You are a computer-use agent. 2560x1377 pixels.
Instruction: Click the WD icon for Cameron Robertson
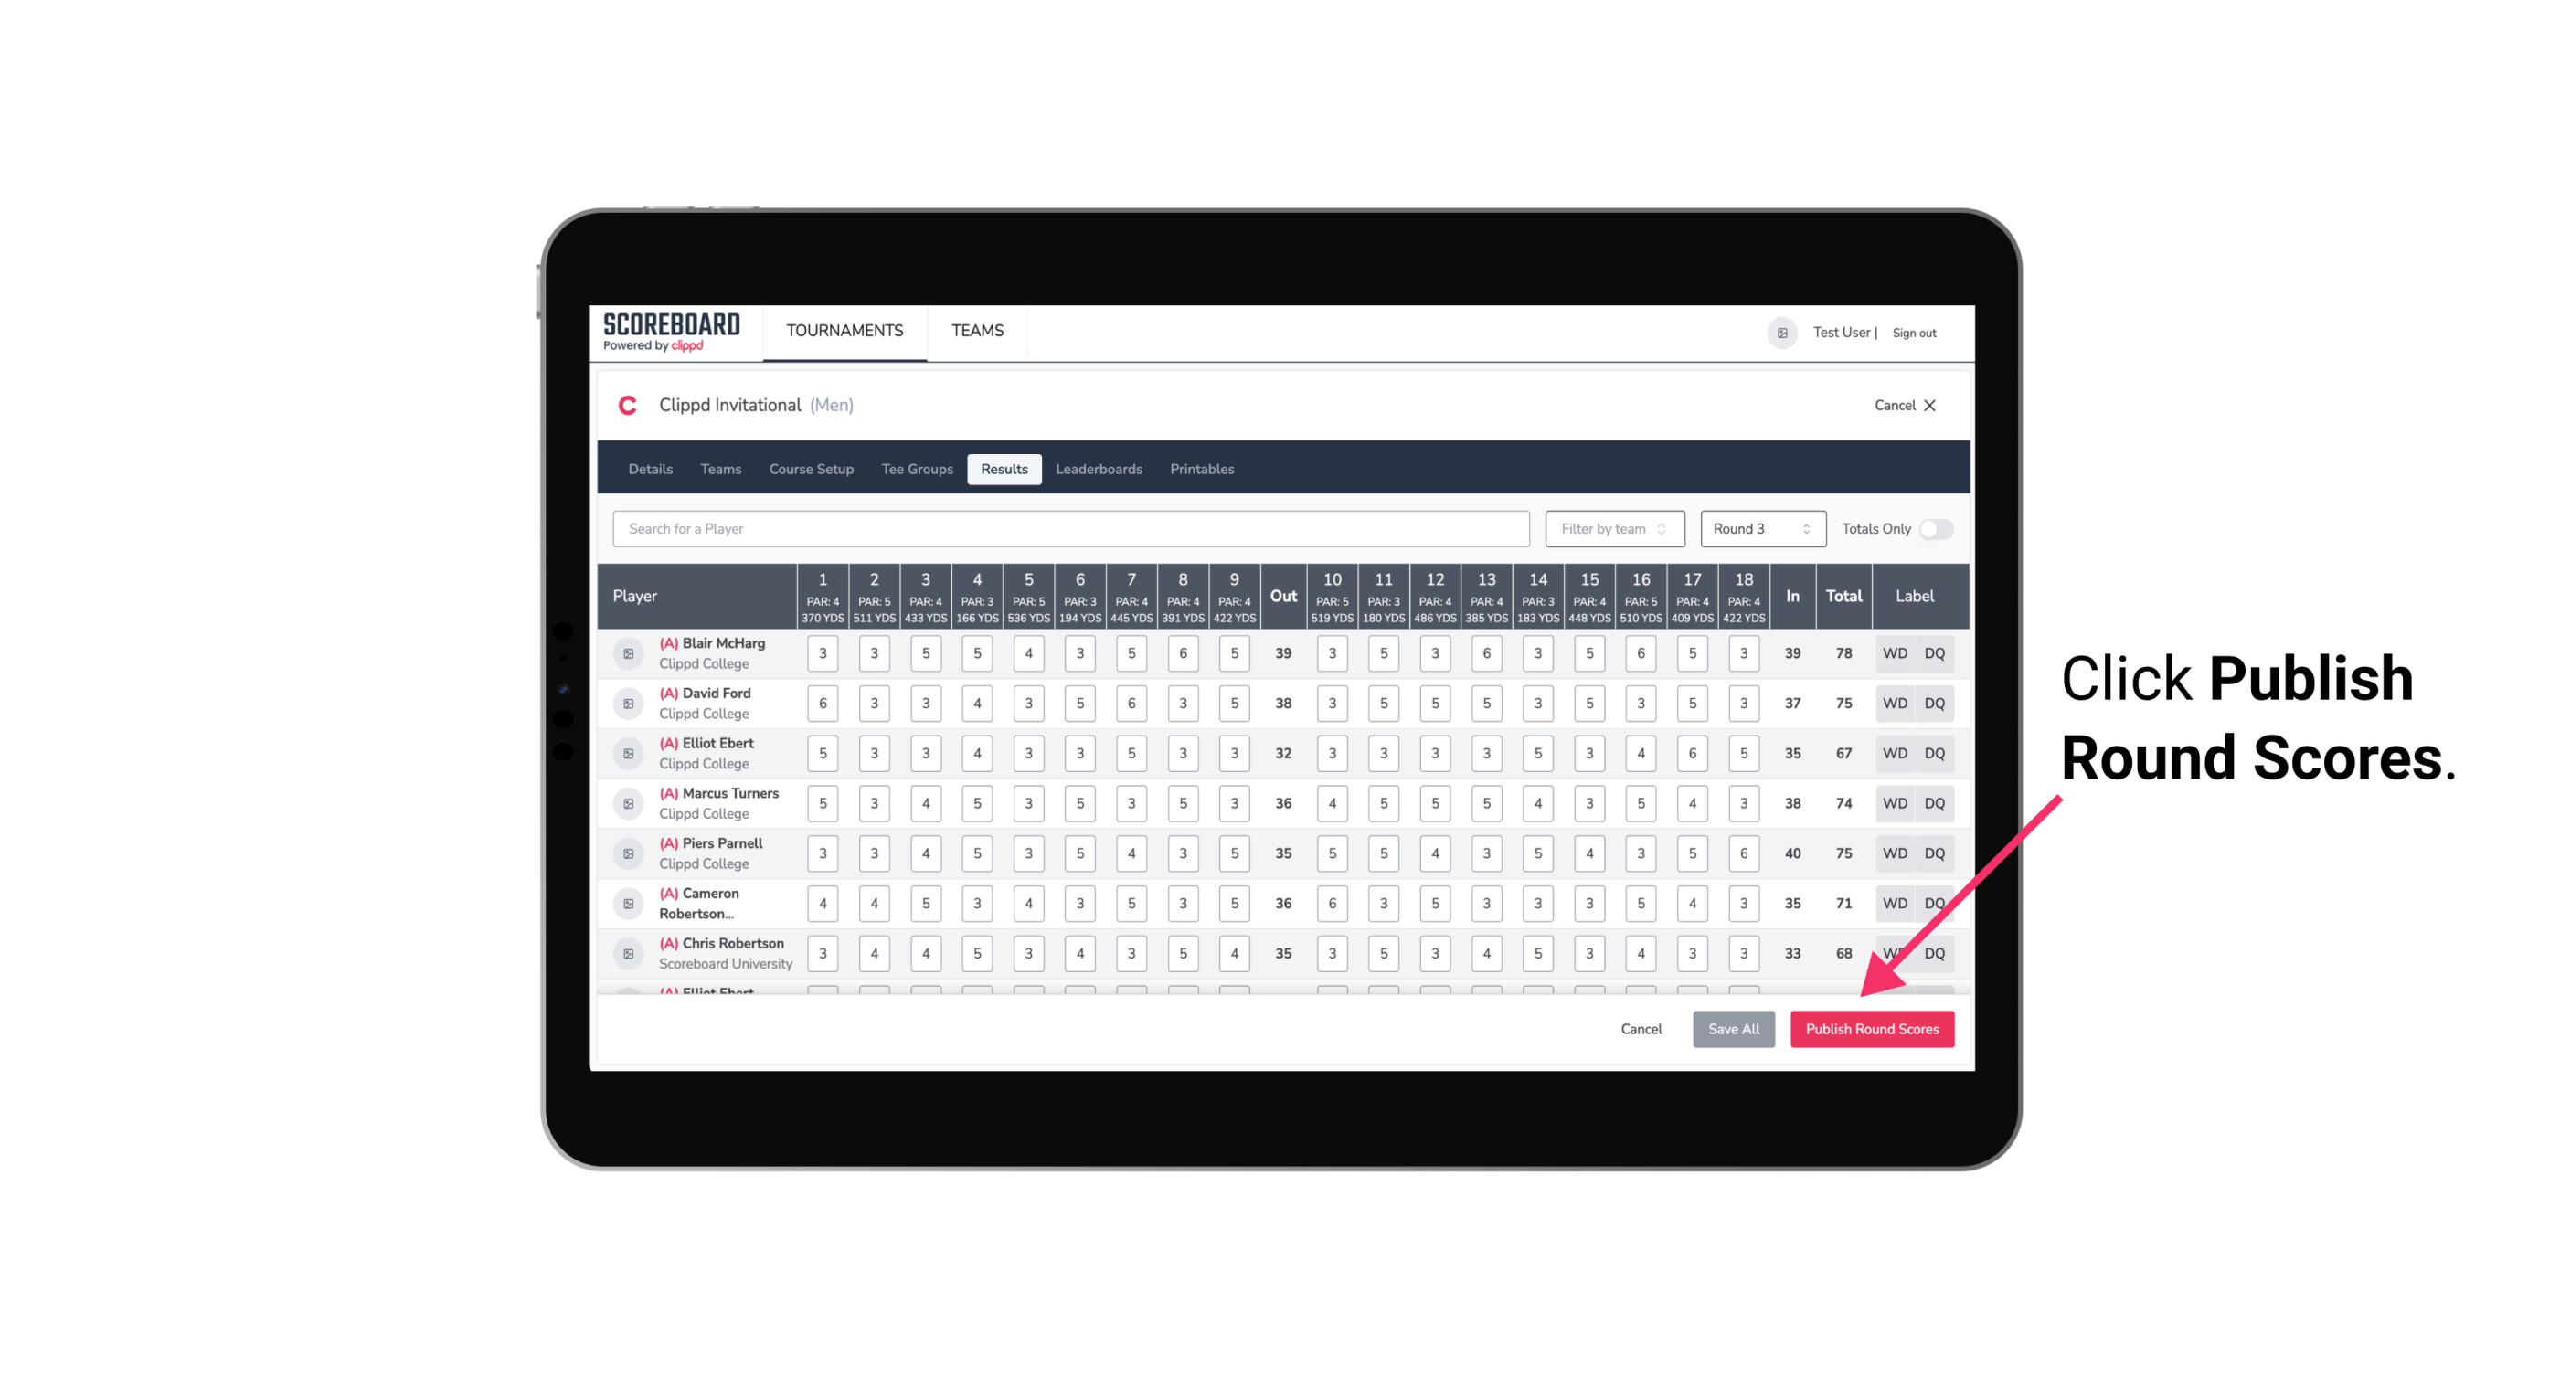[x=1892, y=900]
